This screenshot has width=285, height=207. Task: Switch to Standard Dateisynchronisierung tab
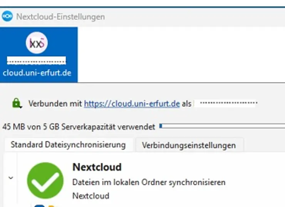point(68,145)
